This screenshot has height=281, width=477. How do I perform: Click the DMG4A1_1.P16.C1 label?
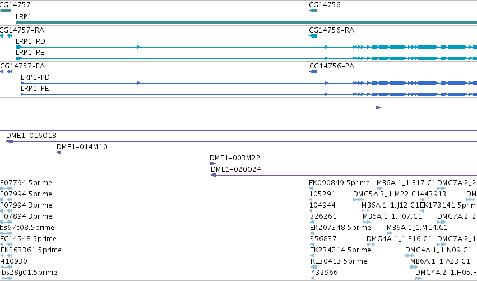coord(399,239)
